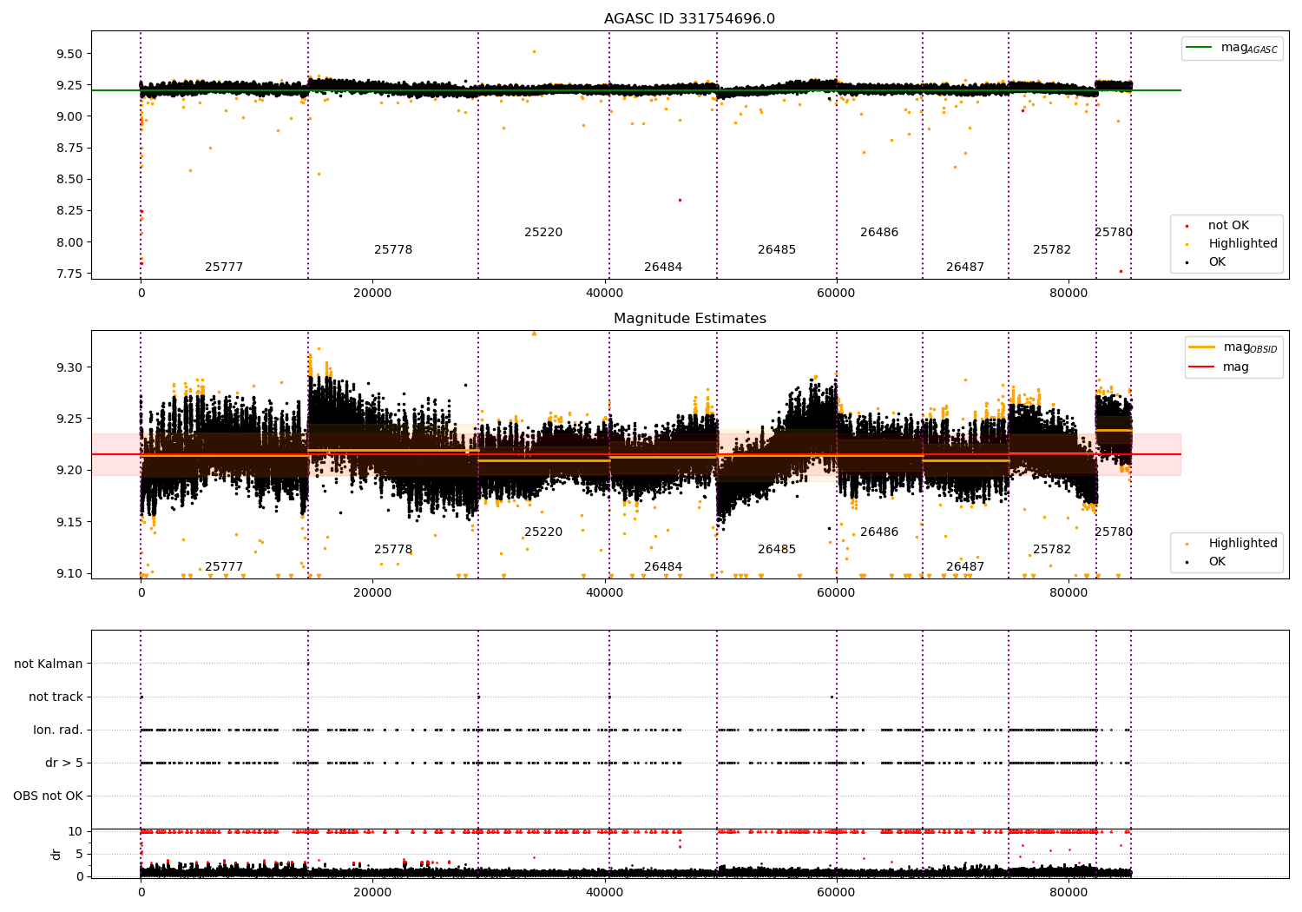Click OK entry in the top plot legend
This screenshot has height=912, width=1302.
1217,262
